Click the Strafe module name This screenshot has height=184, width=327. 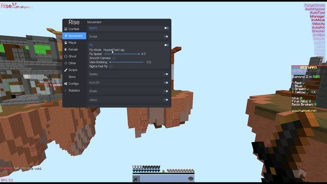point(93,91)
